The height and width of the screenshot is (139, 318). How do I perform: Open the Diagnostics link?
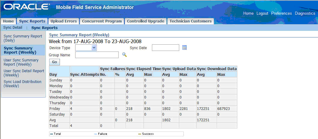point(305,13)
